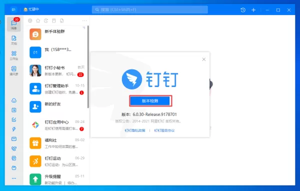Open the 消息 messages tab in sidebar
This screenshot has width=300, height=191.
click(x=14, y=24)
